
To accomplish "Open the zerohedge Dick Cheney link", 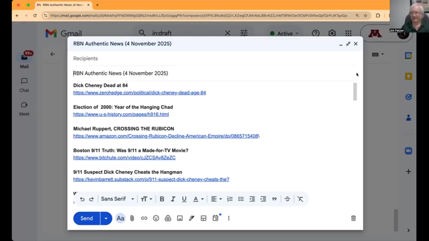I will click(139, 93).
